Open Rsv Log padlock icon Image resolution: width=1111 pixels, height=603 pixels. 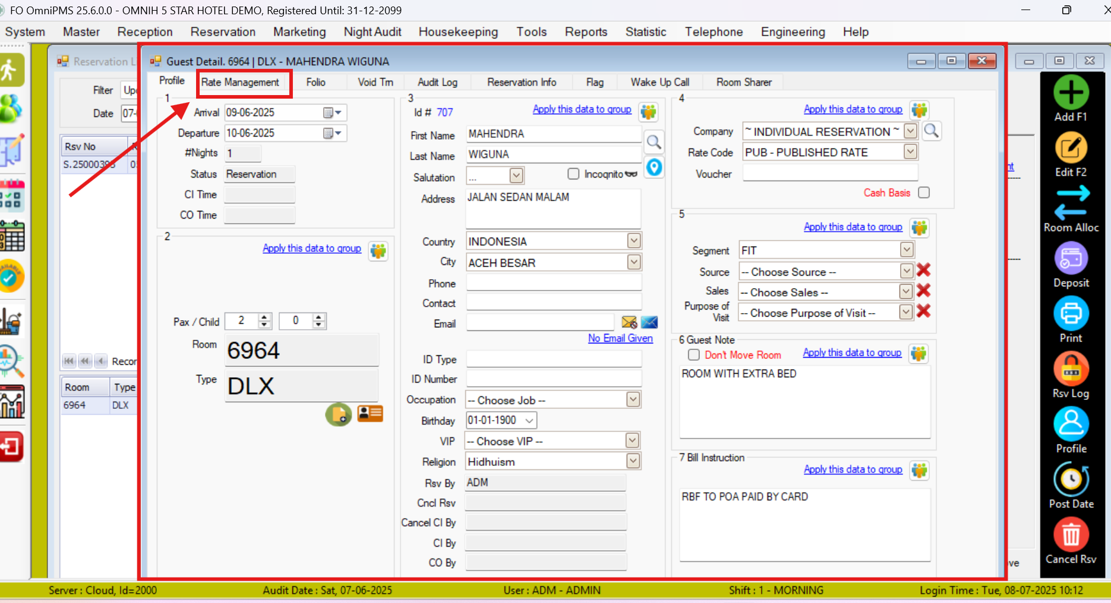click(x=1071, y=368)
